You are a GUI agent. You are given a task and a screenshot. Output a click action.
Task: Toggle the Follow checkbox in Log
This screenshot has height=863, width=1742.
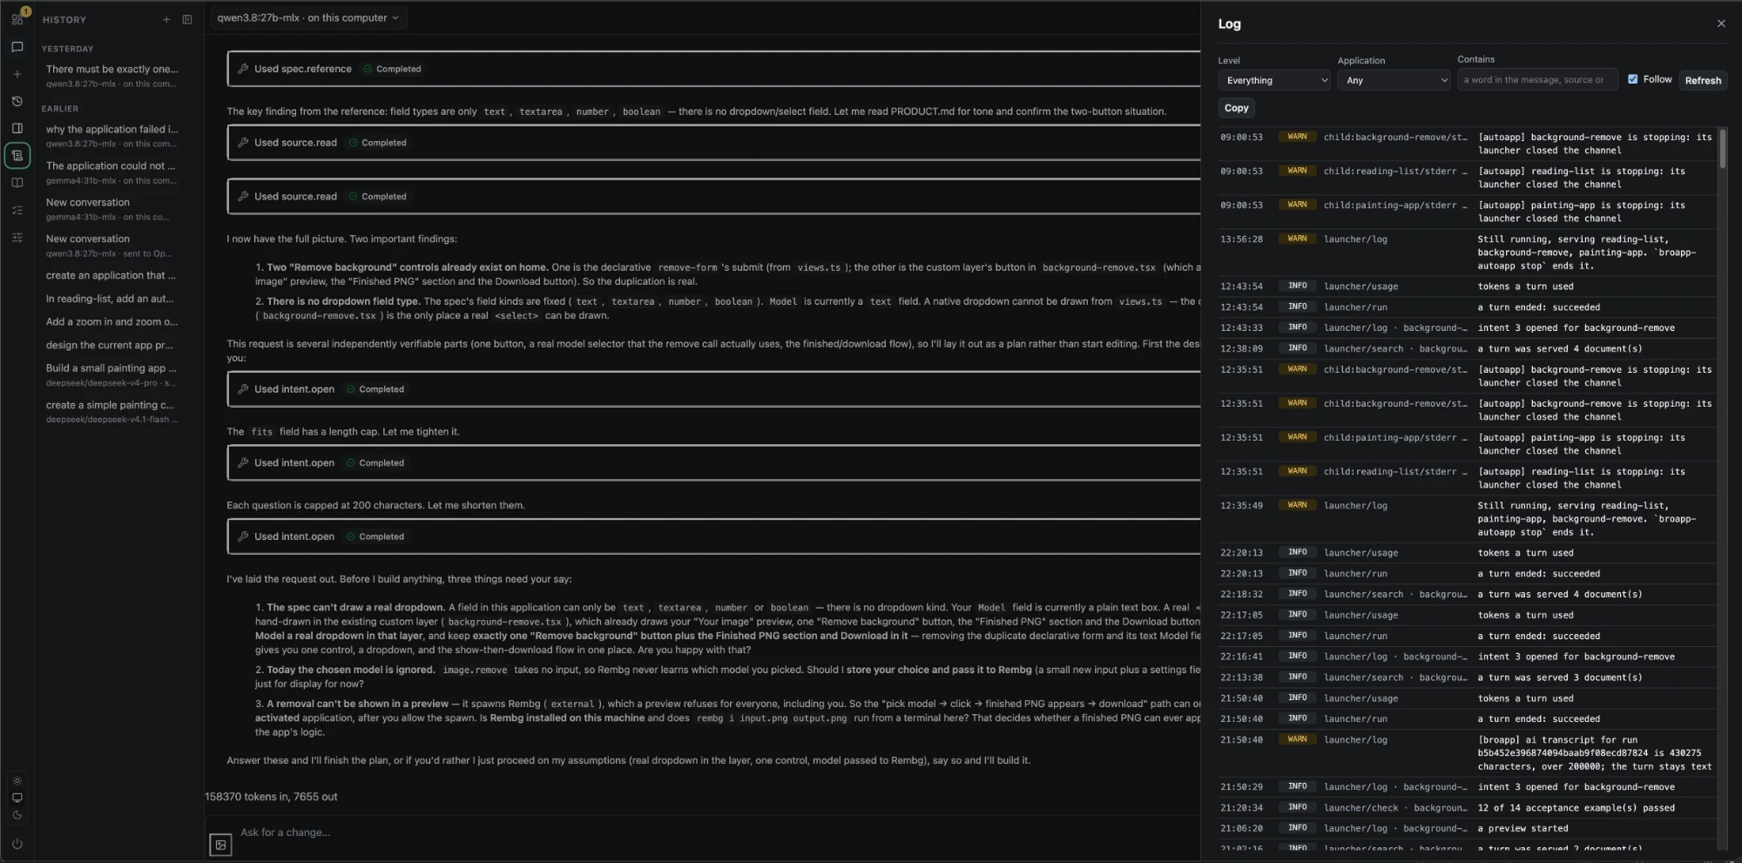point(1632,79)
